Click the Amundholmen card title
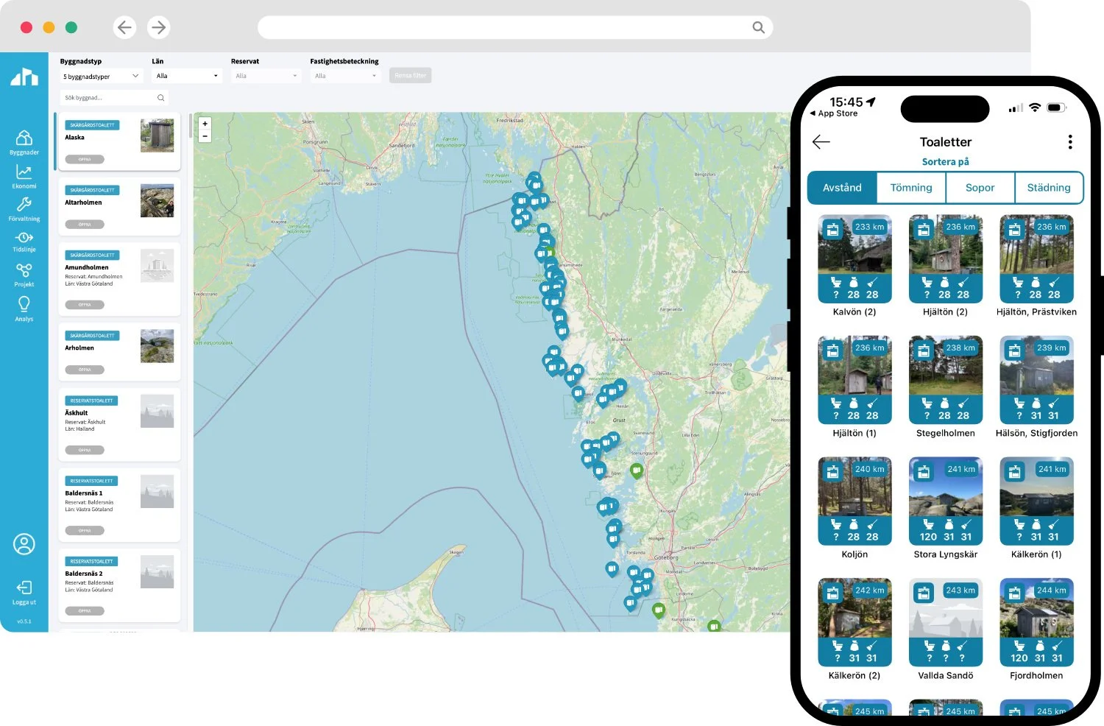 click(x=86, y=267)
